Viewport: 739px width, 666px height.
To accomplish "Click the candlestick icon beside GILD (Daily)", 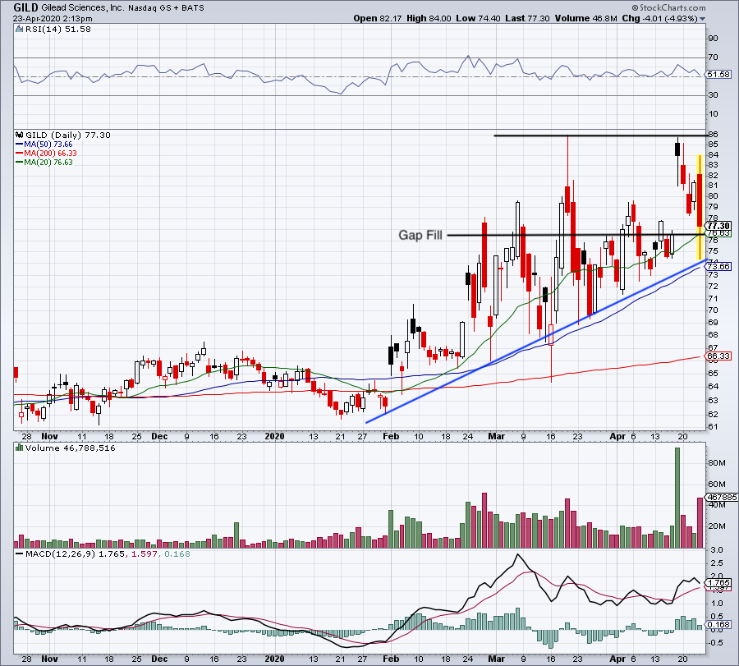I will coord(19,135).
